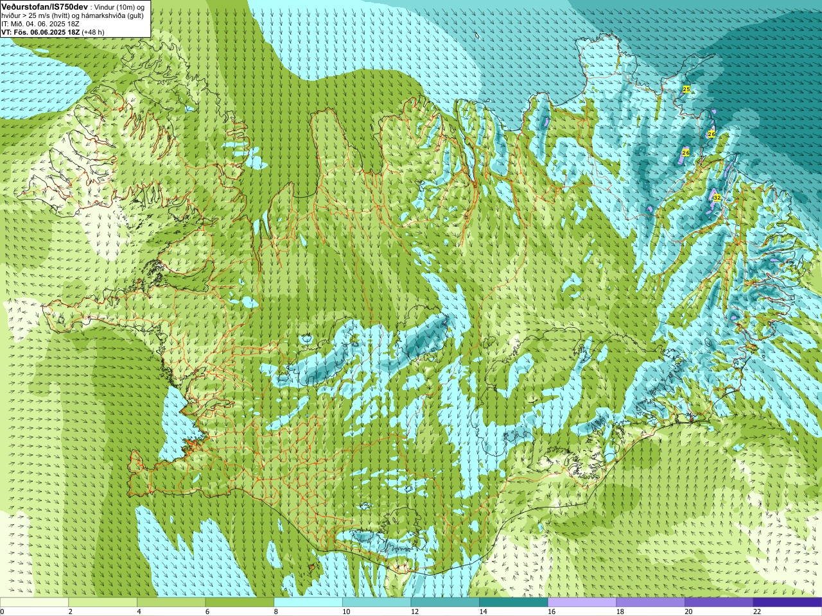Select the "Vindur (10m) og" header text
The height and width of the screenshot is (616, 822).
pyautogui.click(x=119, y=6)
